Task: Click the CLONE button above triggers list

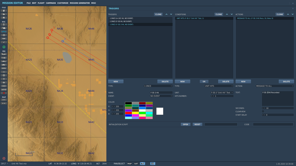Action: pyautogui.click(x=158, y=14)
